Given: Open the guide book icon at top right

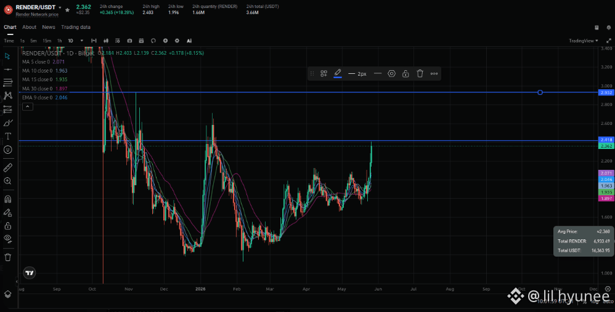Looking at the screenshot, I should (x=597, y=28).
